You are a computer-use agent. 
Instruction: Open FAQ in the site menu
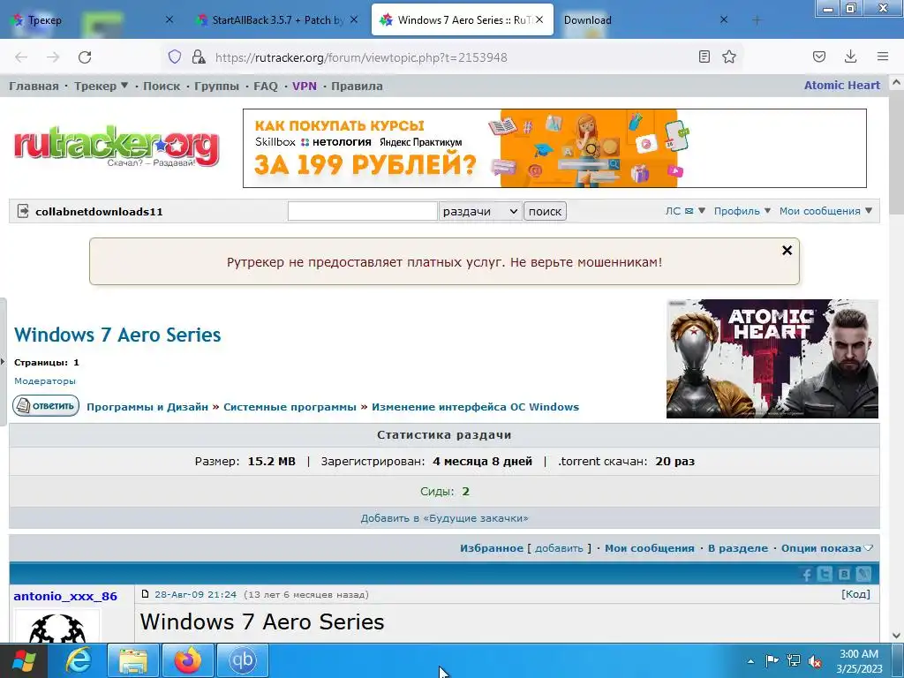coord(265,86)
